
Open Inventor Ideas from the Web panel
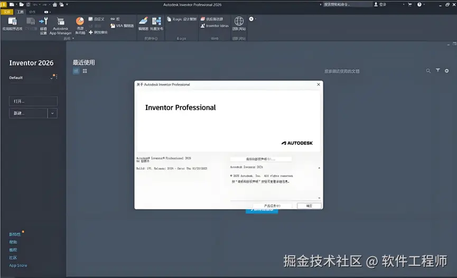click(x=214, y=26)
